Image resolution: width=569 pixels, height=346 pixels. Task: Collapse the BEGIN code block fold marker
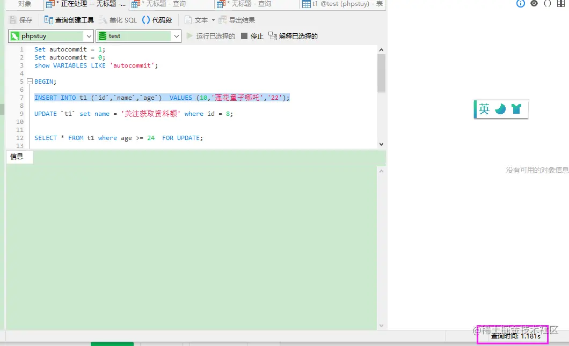click(30, 82)
